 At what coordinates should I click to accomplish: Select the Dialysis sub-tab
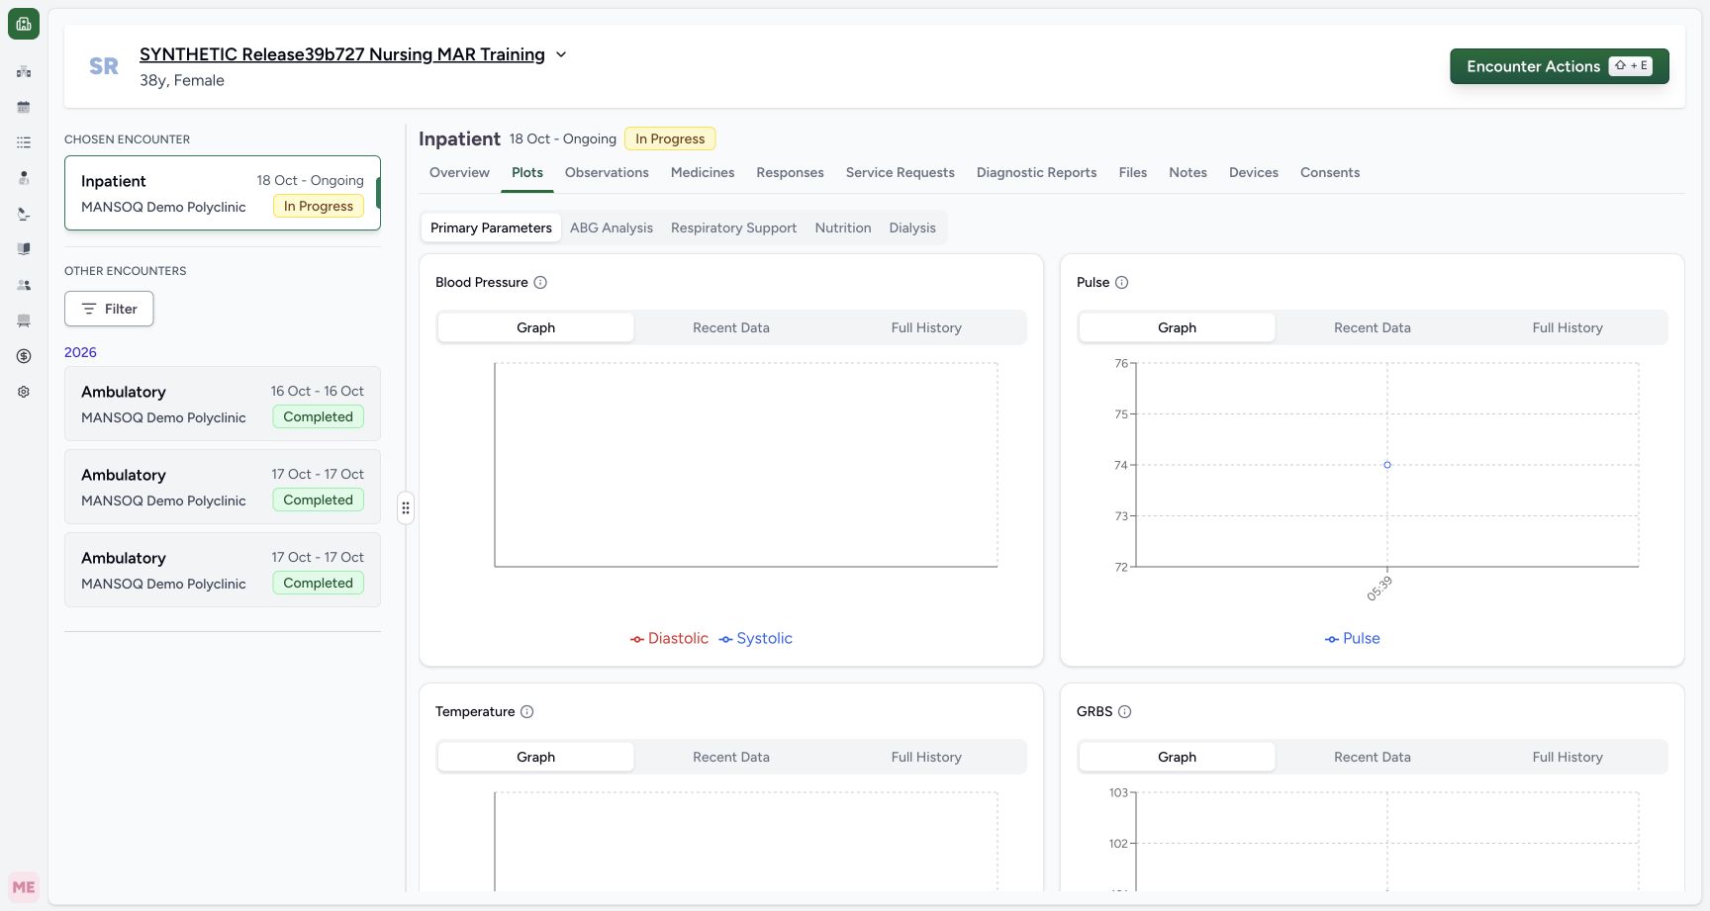[912, 228]
